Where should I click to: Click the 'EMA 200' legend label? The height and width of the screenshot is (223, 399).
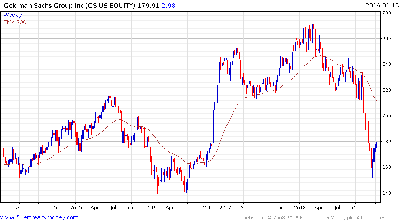(15, 22)
